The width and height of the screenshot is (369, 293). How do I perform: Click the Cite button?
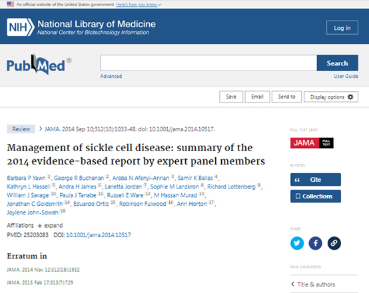click(x=316, y=180)
